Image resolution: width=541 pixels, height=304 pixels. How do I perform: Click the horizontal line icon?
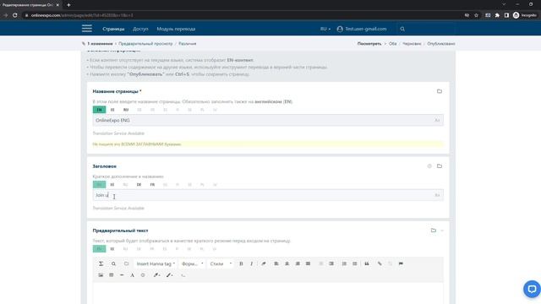tap(122, 275)
